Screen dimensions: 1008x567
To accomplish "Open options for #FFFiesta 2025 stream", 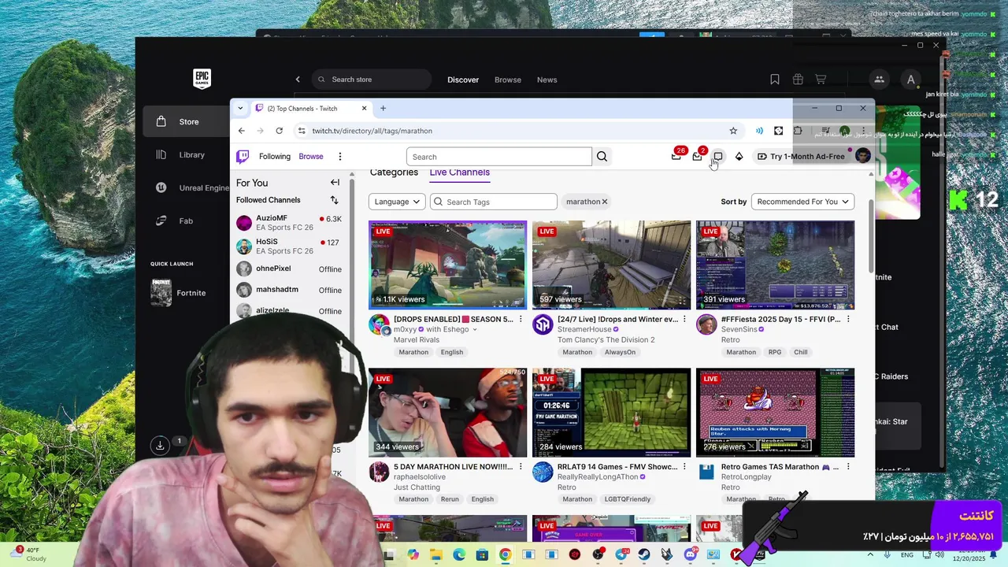I will coord(848,319).
